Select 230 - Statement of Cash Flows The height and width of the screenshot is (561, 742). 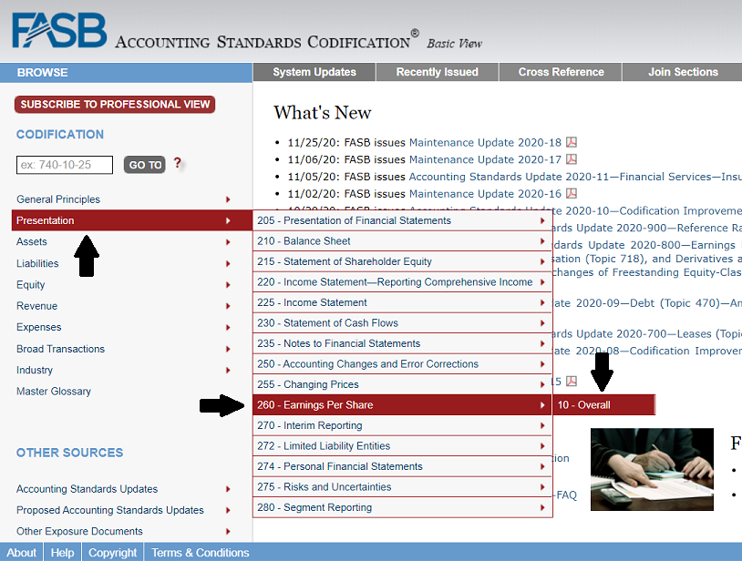pos(402,322)
